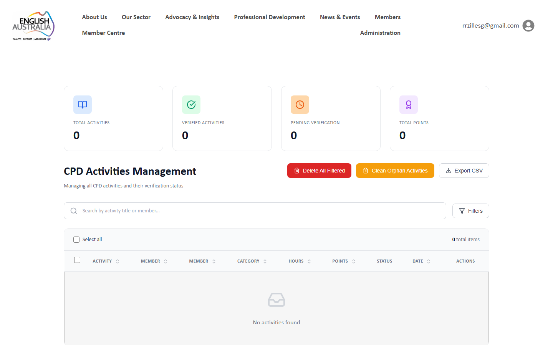The width and height of the screenshot is (553, 345).
Task: Click the Total Points card
Action: (439, 118)
